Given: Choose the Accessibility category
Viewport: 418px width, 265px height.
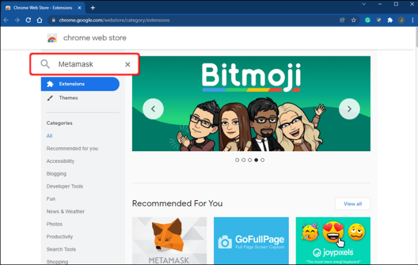Looking at the screenshot, I should click(61, 161).
